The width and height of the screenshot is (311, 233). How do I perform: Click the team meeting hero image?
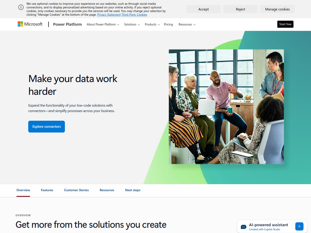(226, 106)
